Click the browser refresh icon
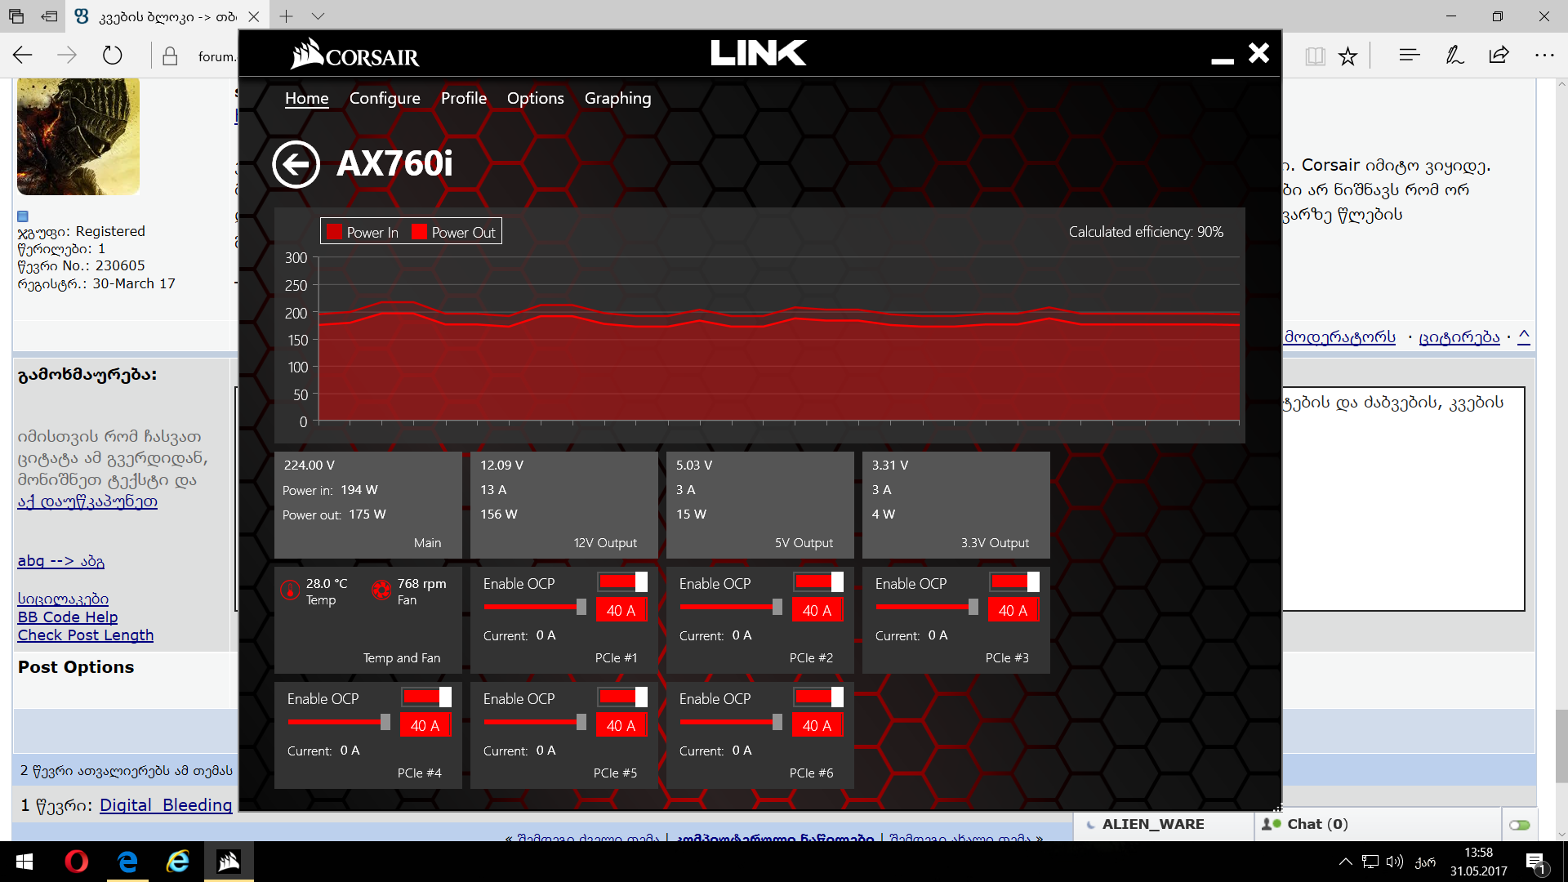 click(113, 56)
